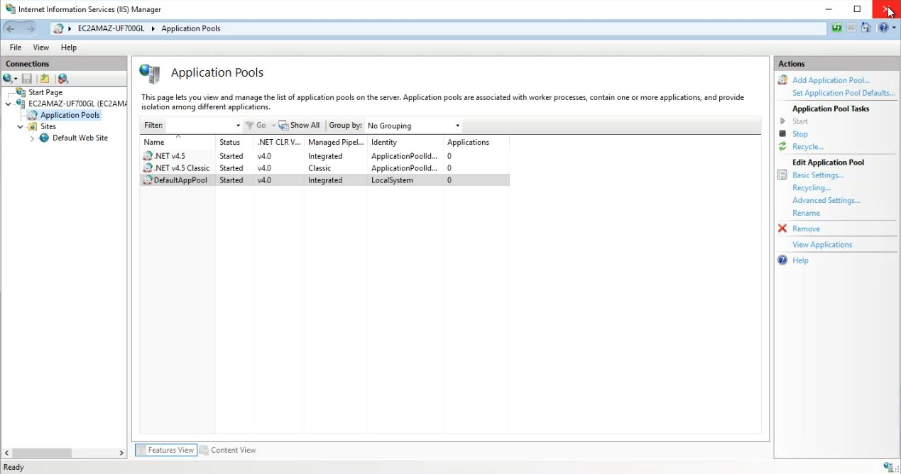Select the .NET v4.5 Classic pool row
Image resolution: width=901 pixels, height=474 pixels.
(325, 168)
